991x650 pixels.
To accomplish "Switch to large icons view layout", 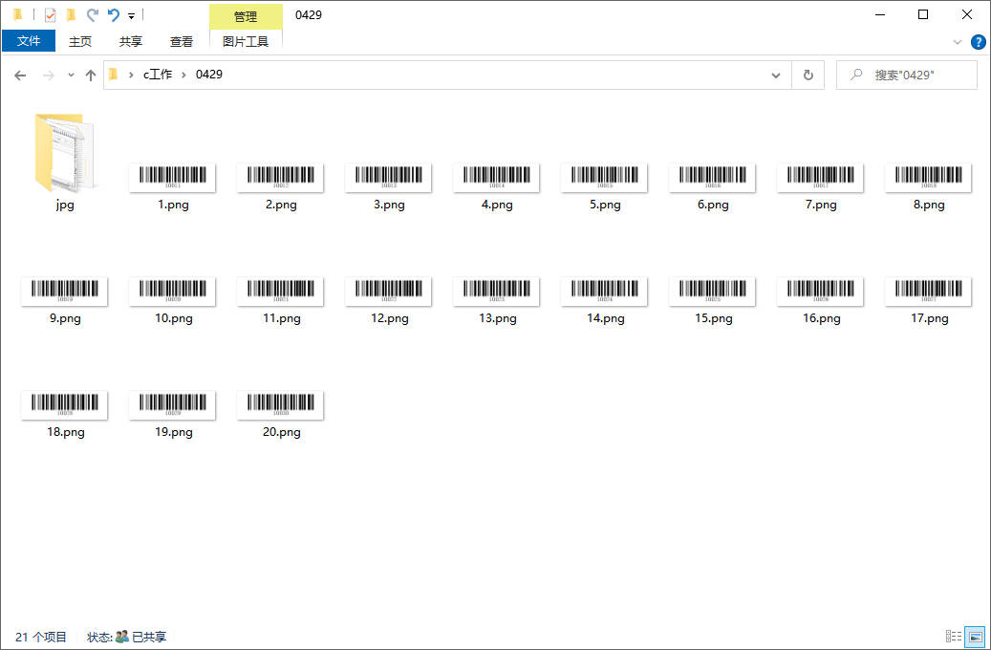I will tap(975, 636).
